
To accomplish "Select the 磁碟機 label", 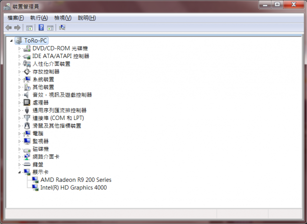I will [x=40, y=149].
